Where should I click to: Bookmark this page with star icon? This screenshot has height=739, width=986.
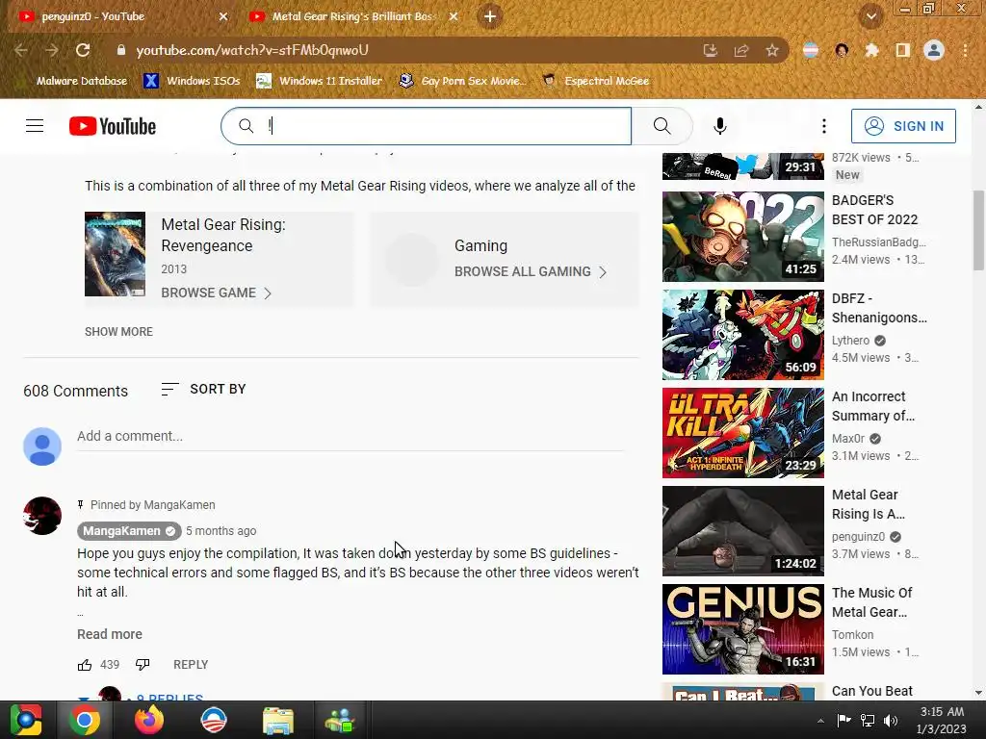click(x=772, y=50)
